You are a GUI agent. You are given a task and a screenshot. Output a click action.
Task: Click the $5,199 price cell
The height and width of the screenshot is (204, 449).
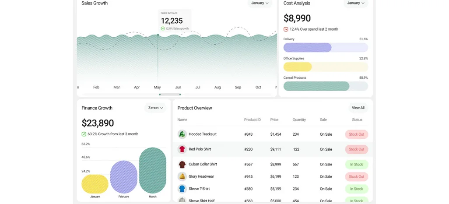275,189
